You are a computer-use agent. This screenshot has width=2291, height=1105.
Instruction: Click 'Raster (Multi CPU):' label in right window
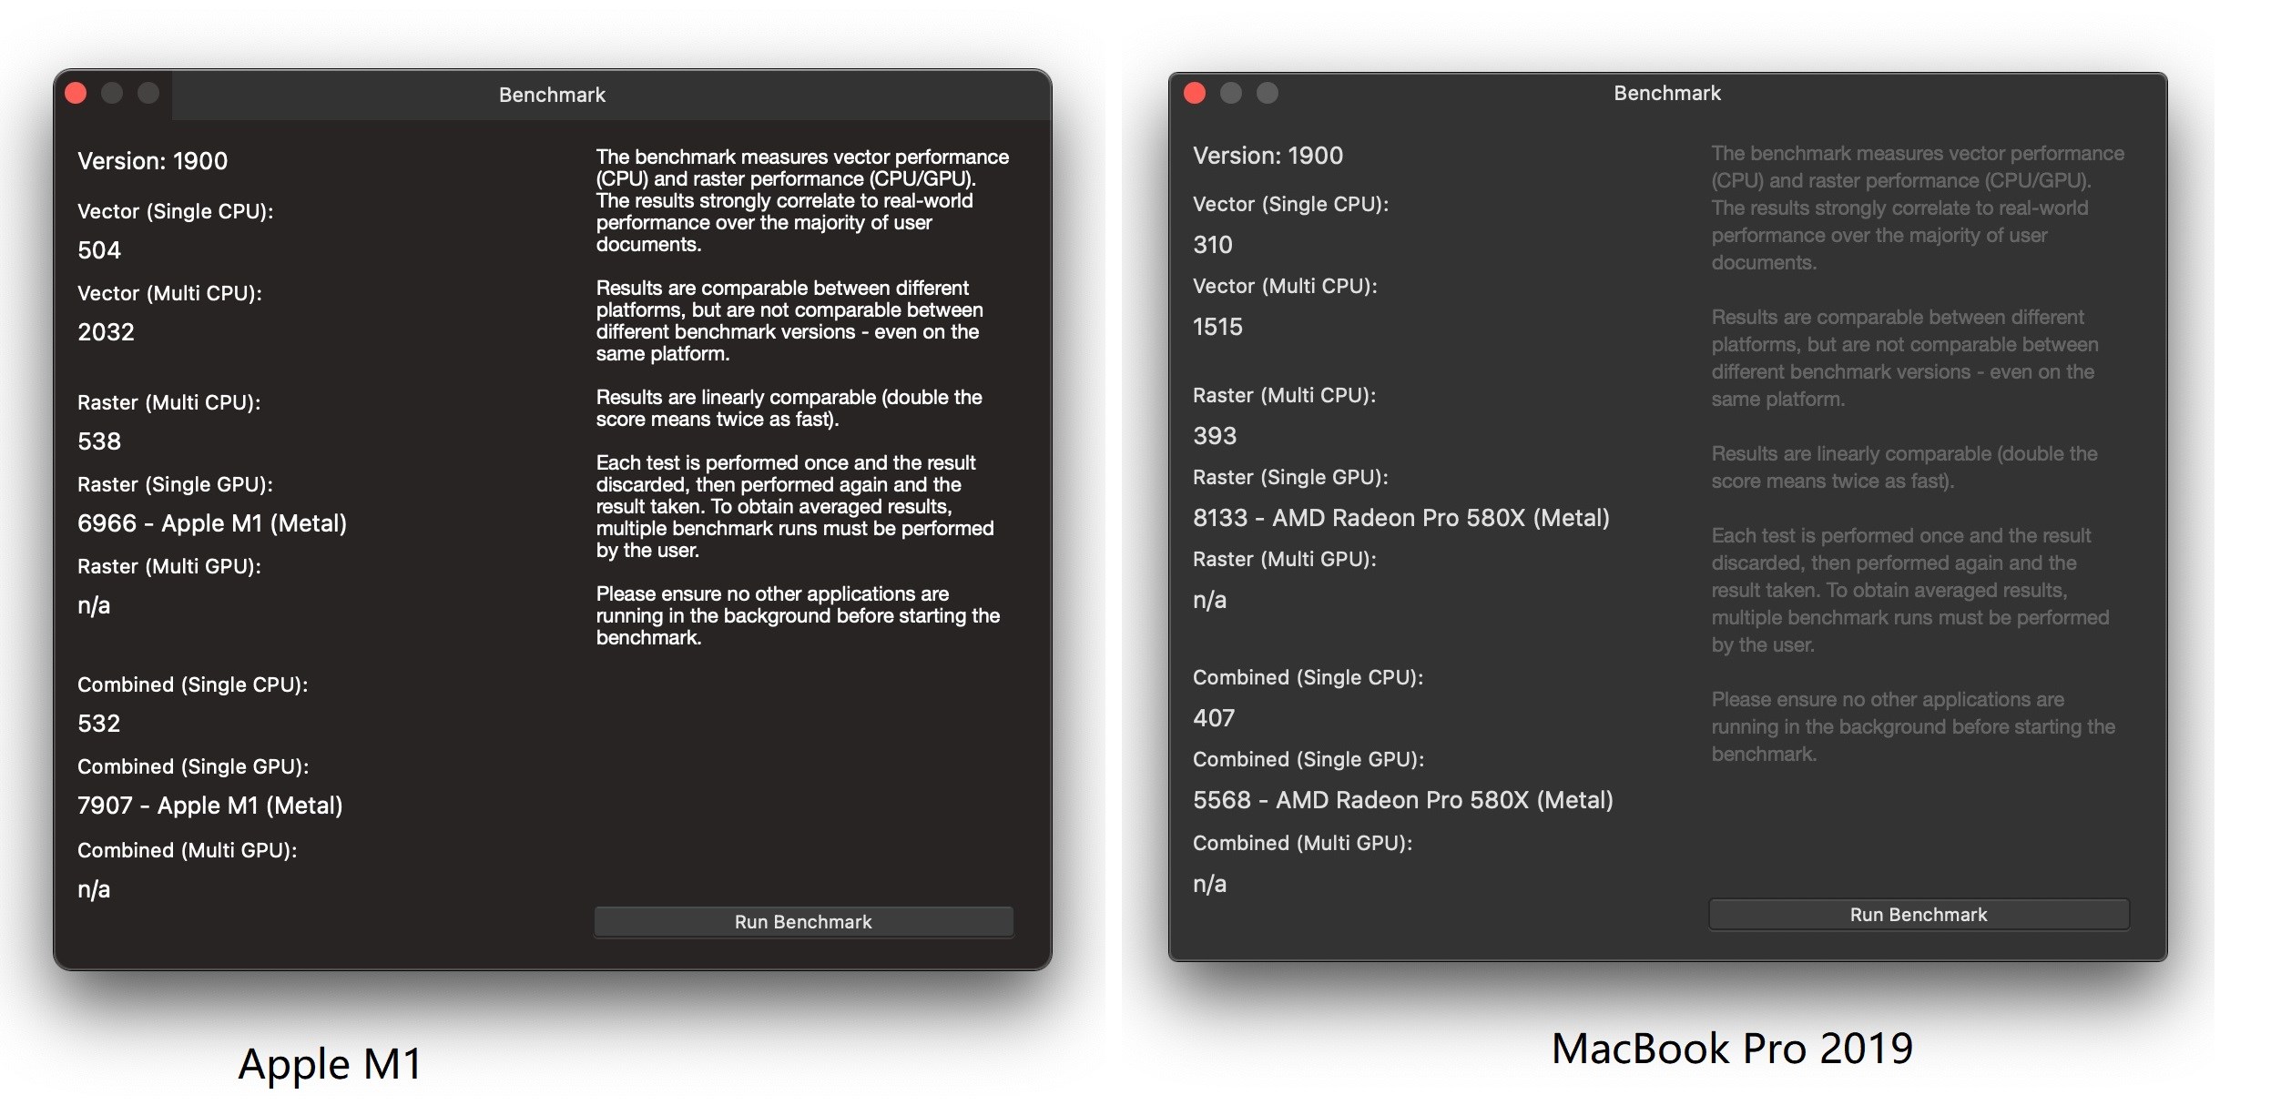pyautogui.click(x=1284, y=396)
